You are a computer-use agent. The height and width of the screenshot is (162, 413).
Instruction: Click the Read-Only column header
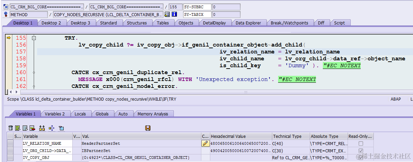point(361,136)
